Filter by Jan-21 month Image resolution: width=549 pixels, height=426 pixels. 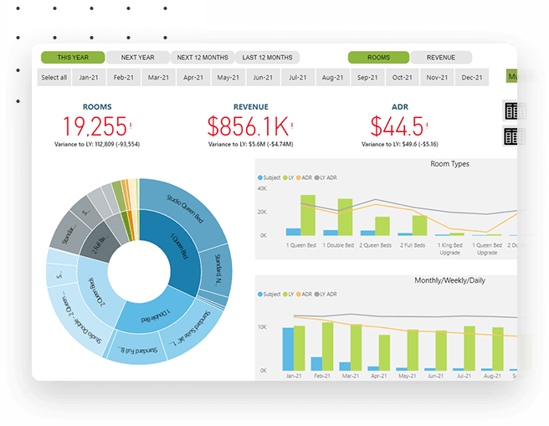pyautogui.click(x=89, y=77)
